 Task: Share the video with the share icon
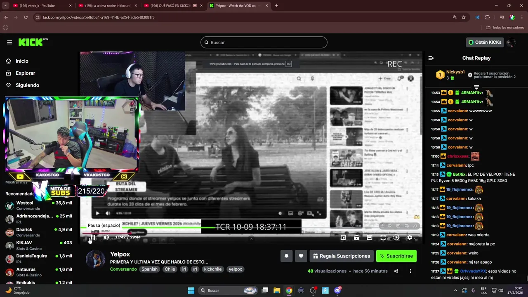(396, 271)
